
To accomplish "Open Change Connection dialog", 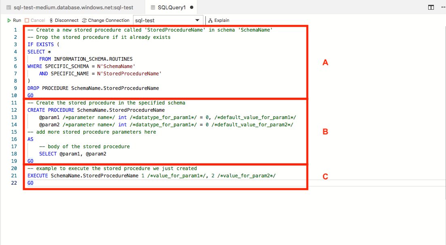I will [106, 20].
